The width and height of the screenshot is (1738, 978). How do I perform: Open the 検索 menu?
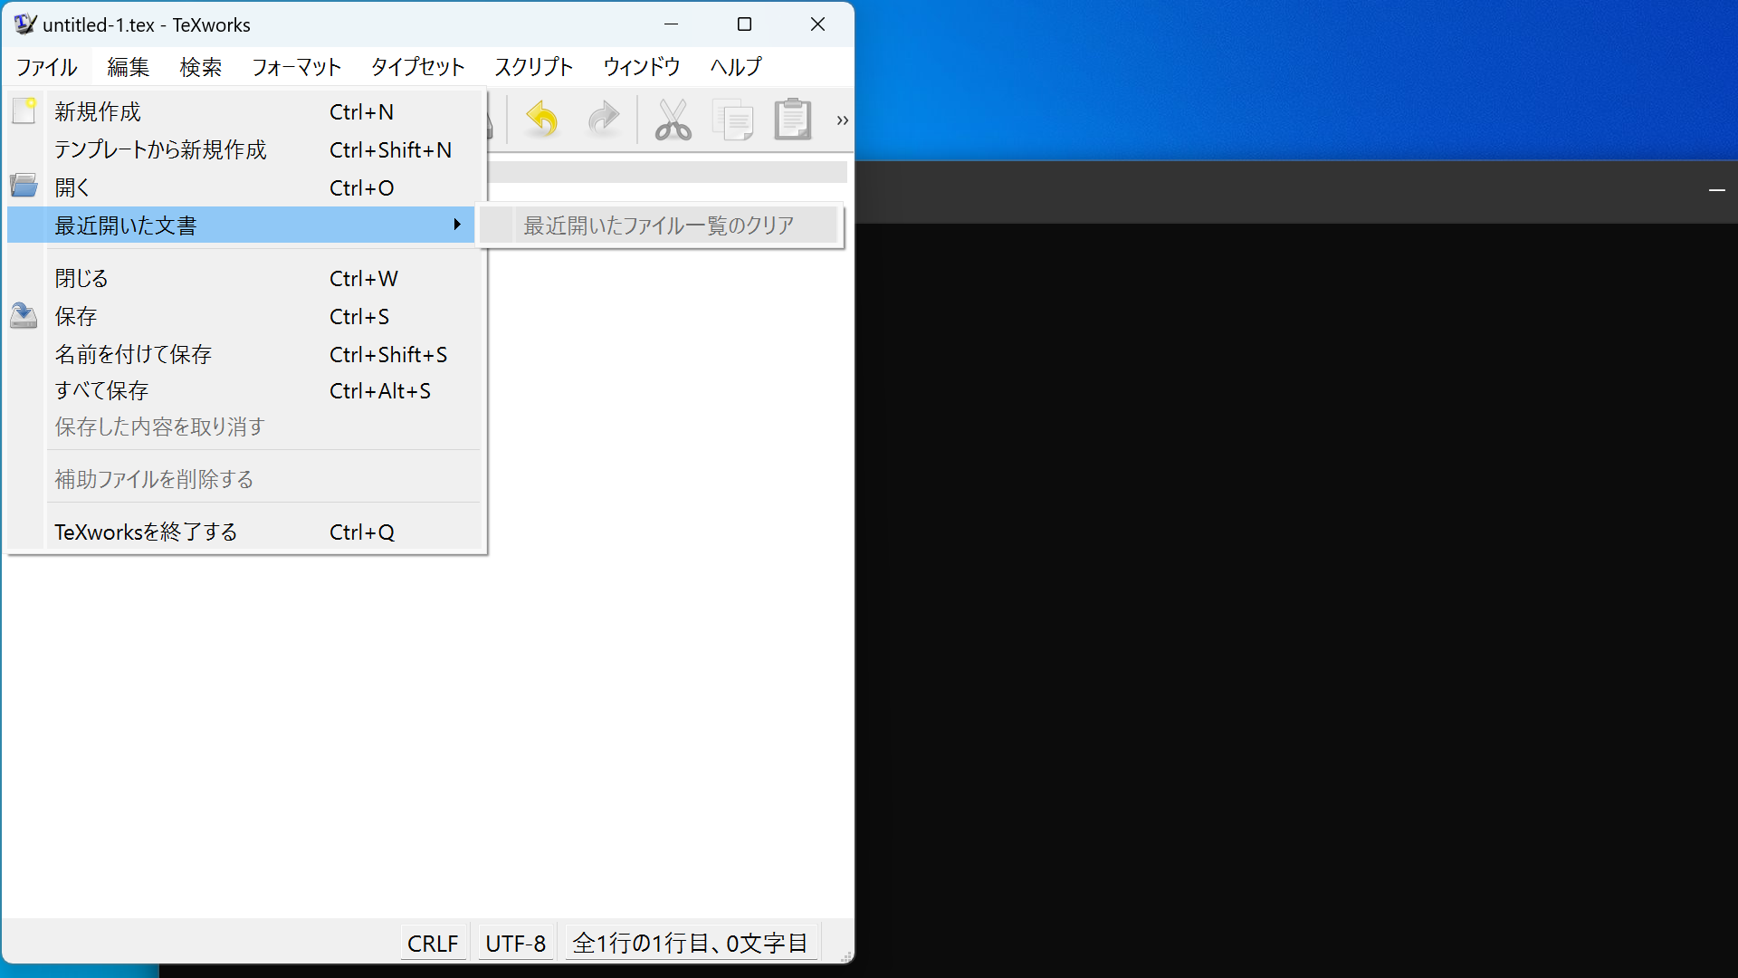click(200, 67)
